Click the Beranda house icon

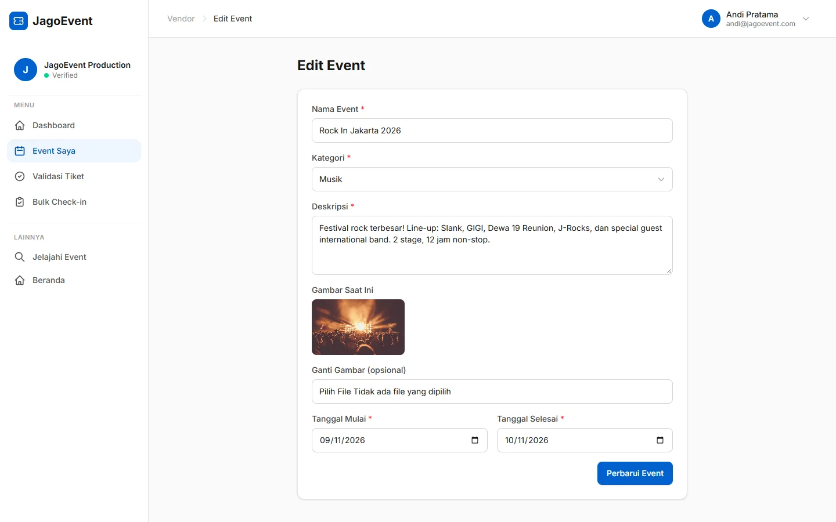20,280
